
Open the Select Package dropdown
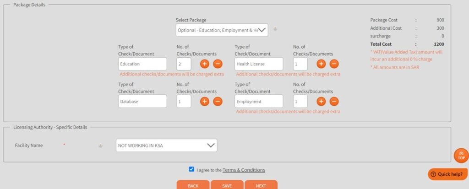222,30
